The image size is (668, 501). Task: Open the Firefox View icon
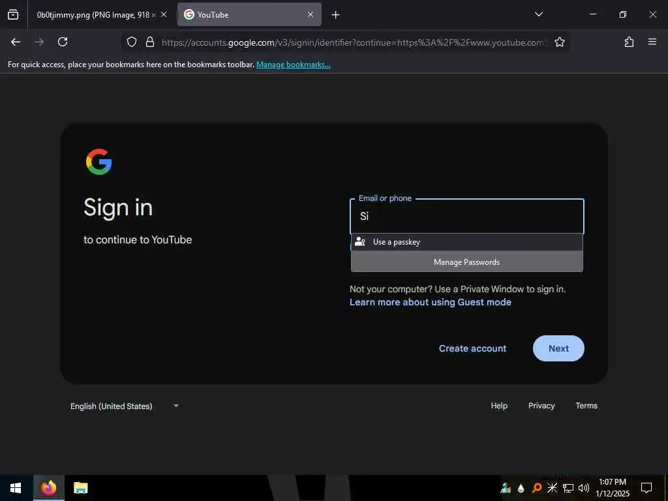coord(13,15)
